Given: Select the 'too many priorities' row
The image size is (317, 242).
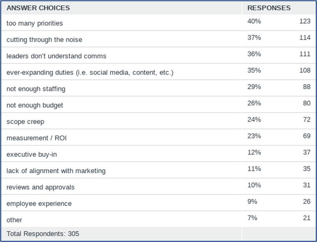Looking at the screenshot, I should pyautogui.click(x=158, y=23).
